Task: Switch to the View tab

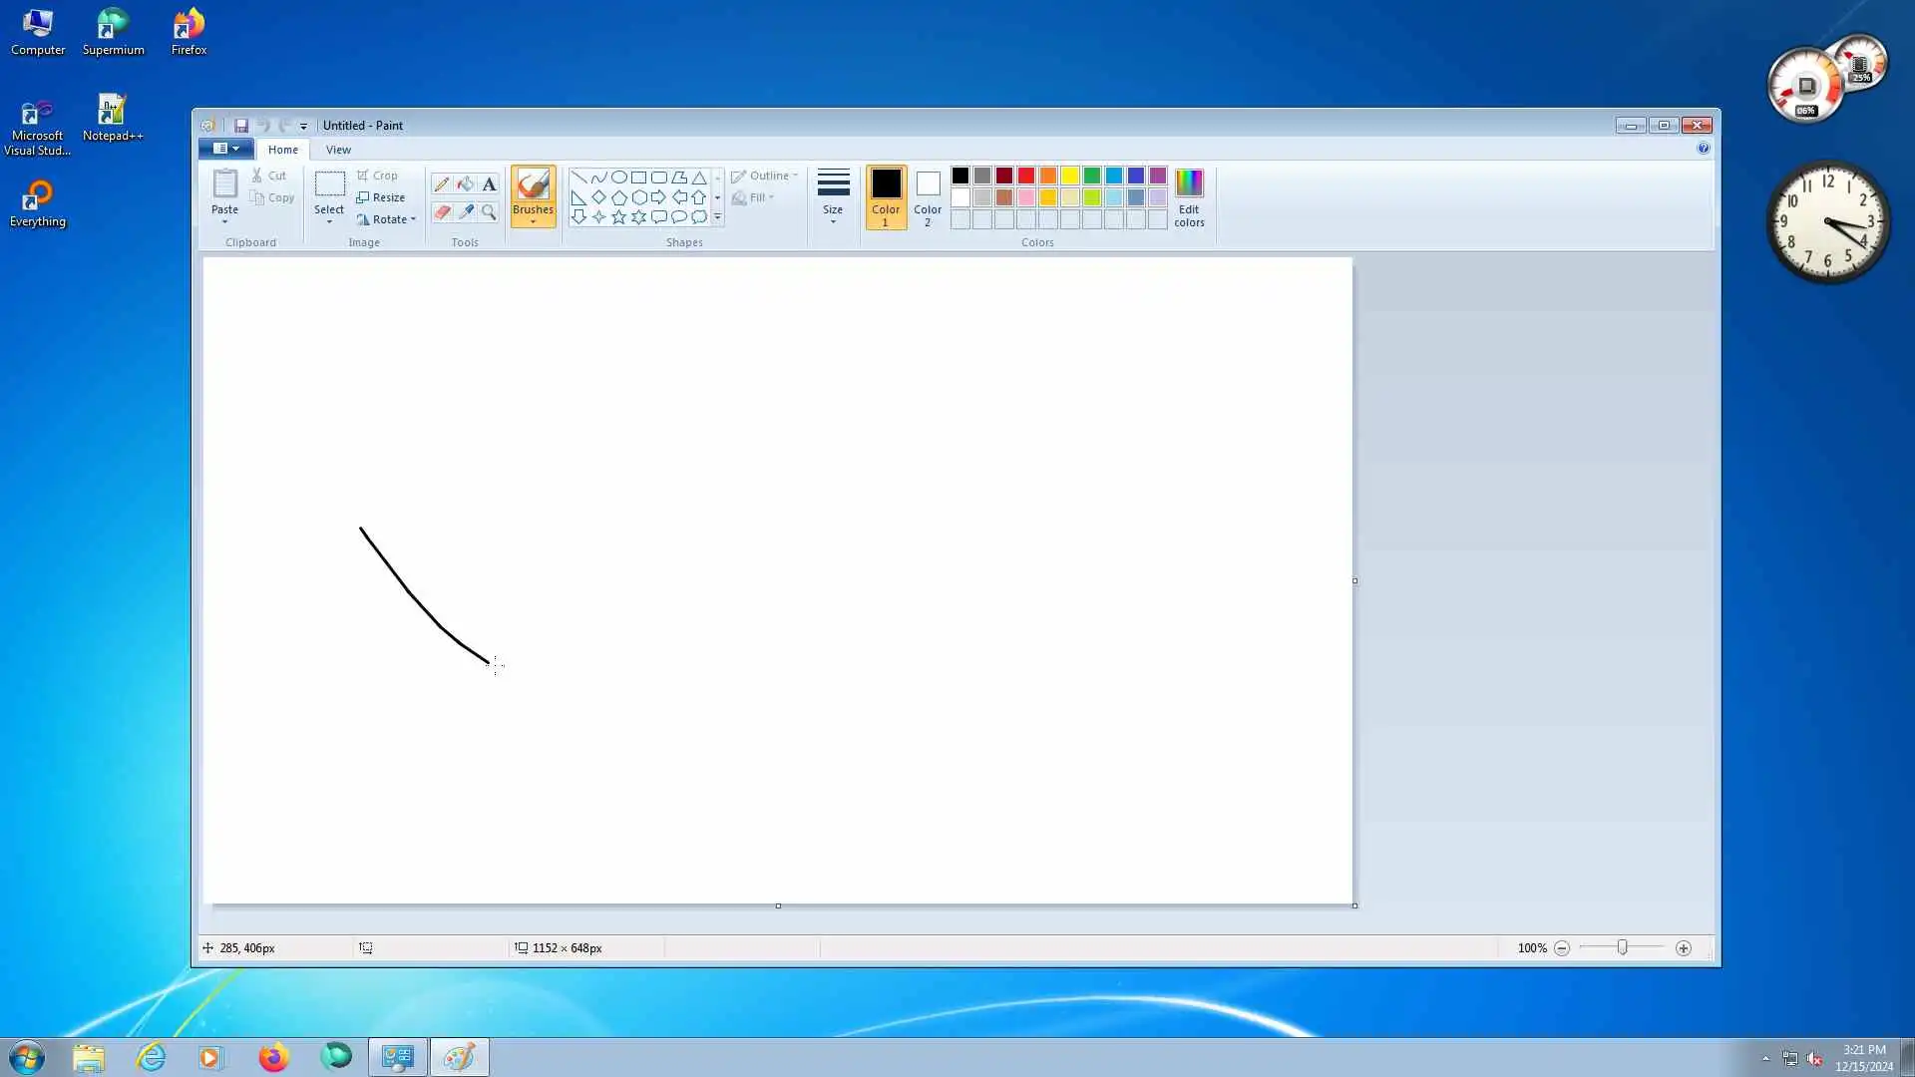Action: [338, 150]
